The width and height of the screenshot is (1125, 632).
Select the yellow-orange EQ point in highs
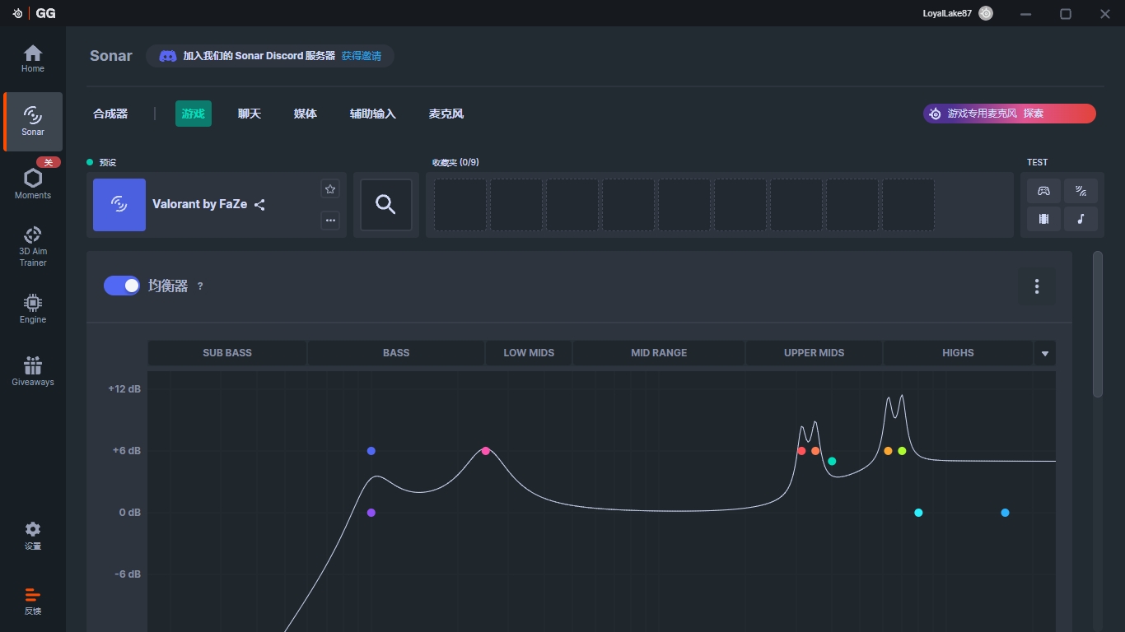pyautogui.click(x=888, y=451)
